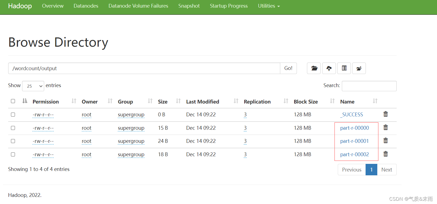The width and height of the screenshot is (437, 204).
Task: Sort table by Permission column arrows
Action: click(x=74, y=101)
